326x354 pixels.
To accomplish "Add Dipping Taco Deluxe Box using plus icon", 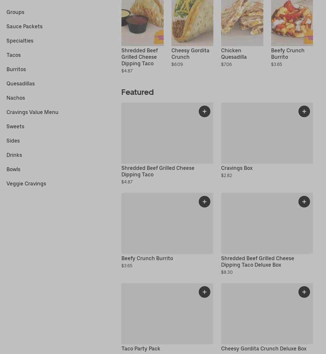I will coord(304,202).
